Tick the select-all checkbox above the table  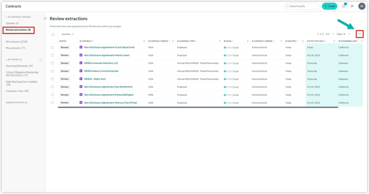(53, 35)
